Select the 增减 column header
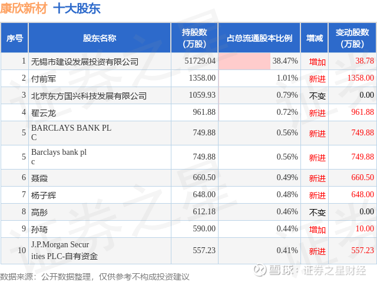 pyautogui.click(x=315, y=38)
